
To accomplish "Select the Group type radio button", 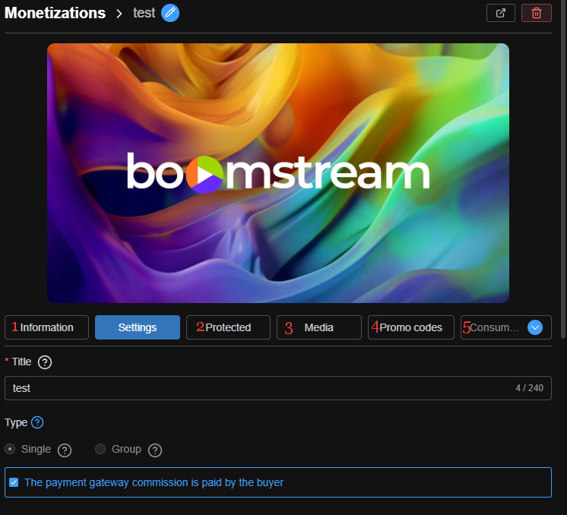I will click(100, 449).
